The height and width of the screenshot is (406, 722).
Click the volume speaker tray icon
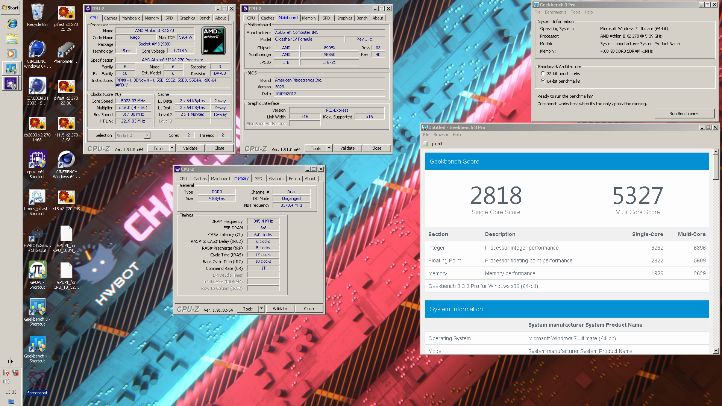(x=6, y=382)
